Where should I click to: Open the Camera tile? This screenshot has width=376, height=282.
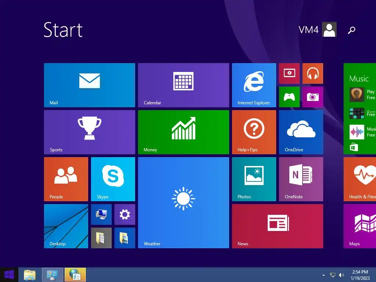pos(313,97)
